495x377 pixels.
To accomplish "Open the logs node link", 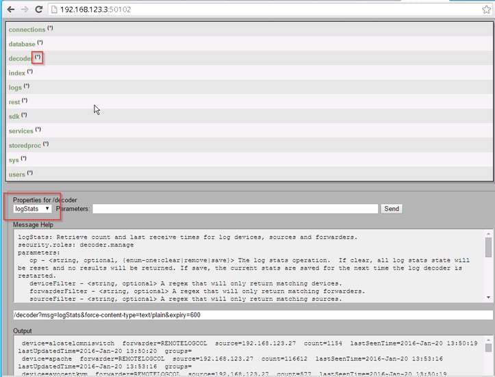I will point(15,88).
